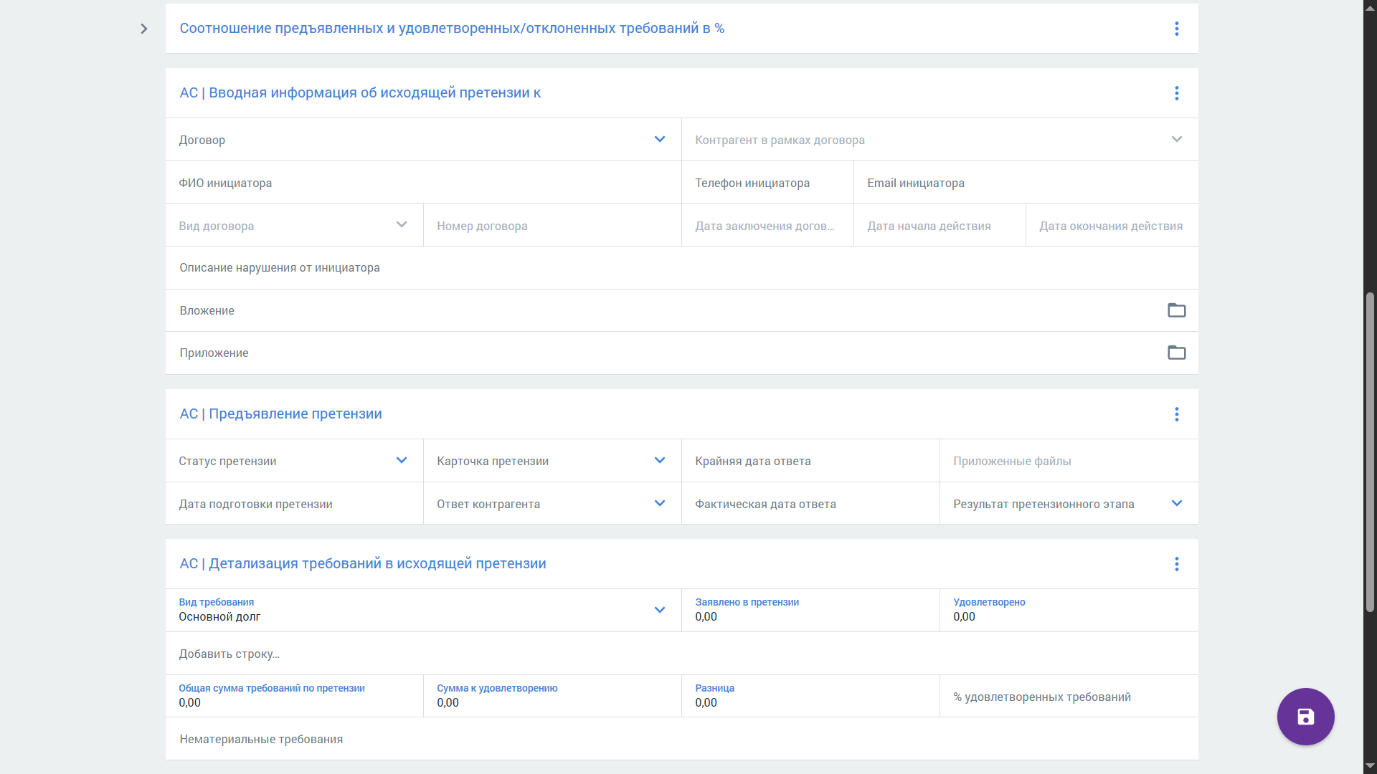The height and width of the screenshot is (774, 1377).
Task: Click the Дата окончания действия field
Action: click(1112, 225)
